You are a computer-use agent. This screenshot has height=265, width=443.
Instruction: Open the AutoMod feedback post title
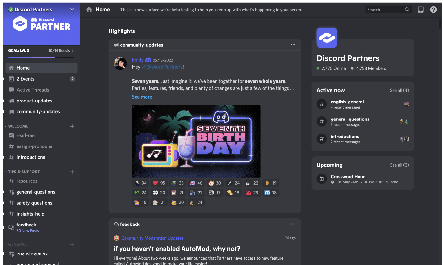pos(177,249)
